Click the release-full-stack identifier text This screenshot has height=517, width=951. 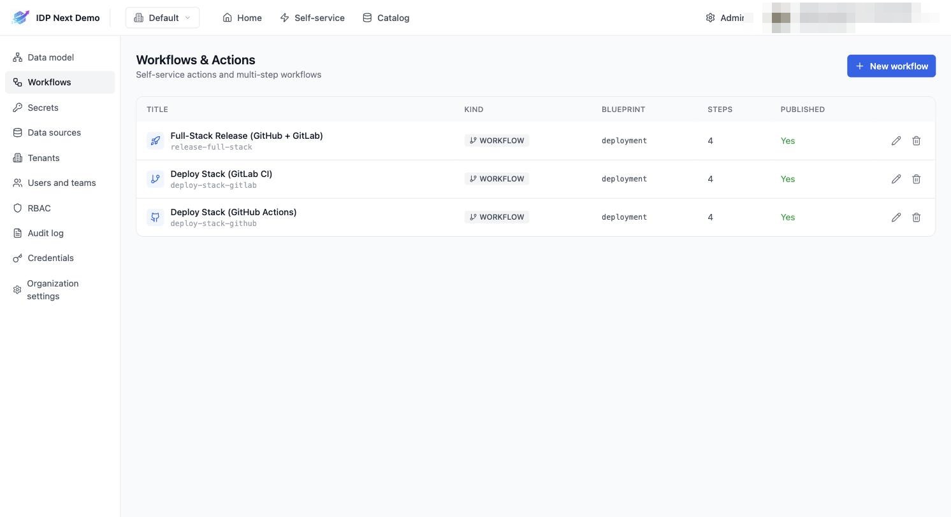[211, 147]
